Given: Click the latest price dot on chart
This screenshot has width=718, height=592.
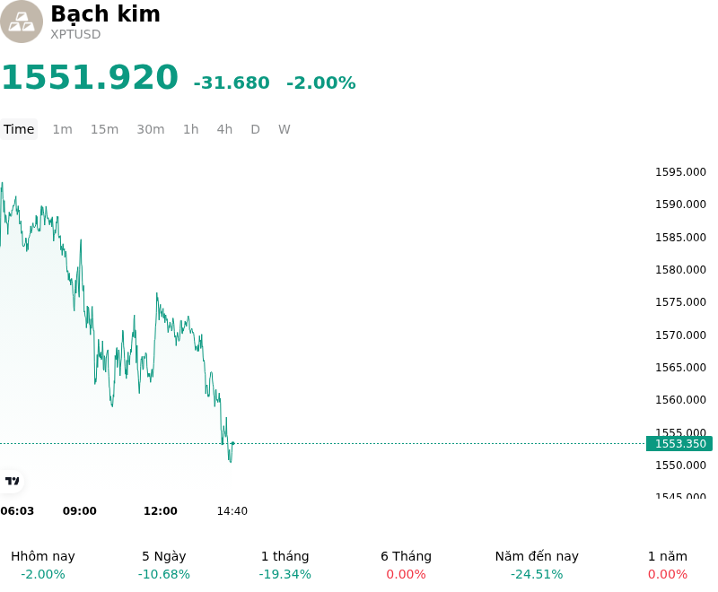Looking at the screenshot, I should [x=233, y=443].
